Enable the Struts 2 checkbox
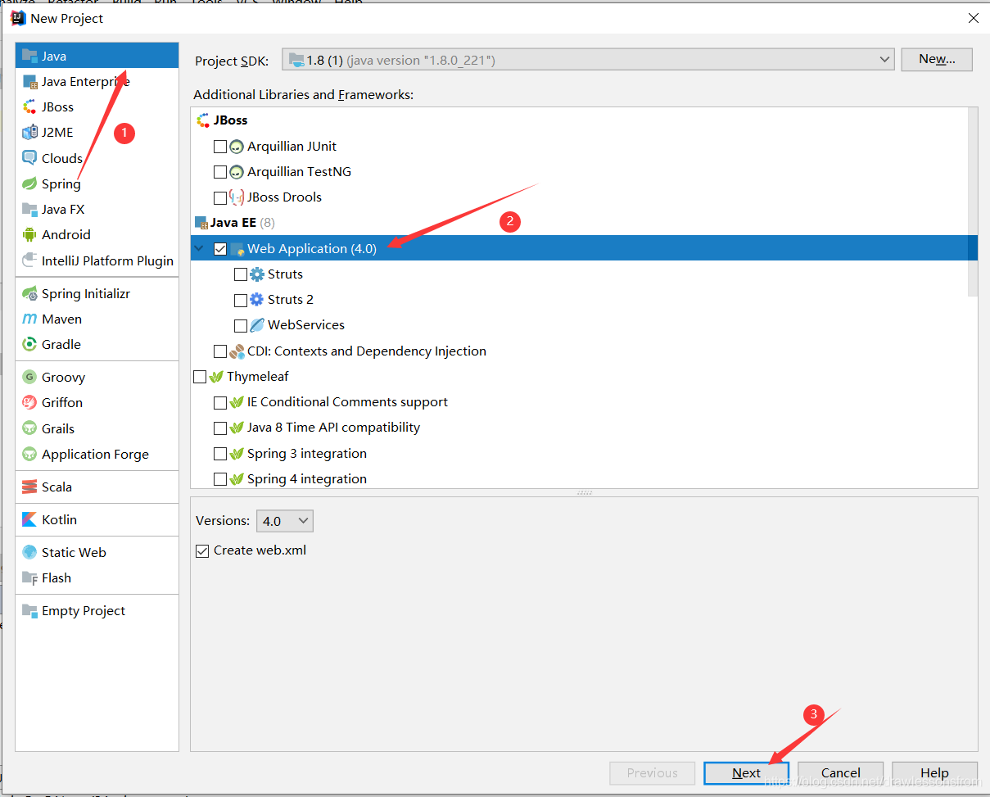The width and height of the screenshot is (990, 797). coord(240,299)
